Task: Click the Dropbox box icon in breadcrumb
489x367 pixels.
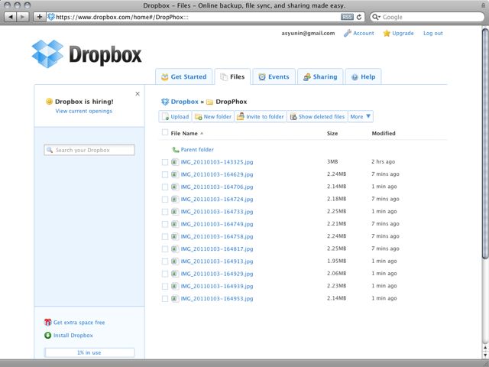Action: pos(165,102)
